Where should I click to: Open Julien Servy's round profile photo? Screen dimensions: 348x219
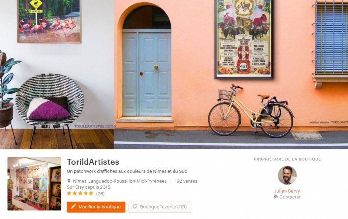point(287,175)
